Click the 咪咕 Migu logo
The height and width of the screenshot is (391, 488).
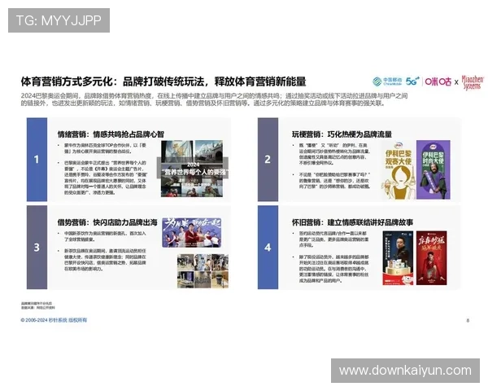(x=438, y=81)
